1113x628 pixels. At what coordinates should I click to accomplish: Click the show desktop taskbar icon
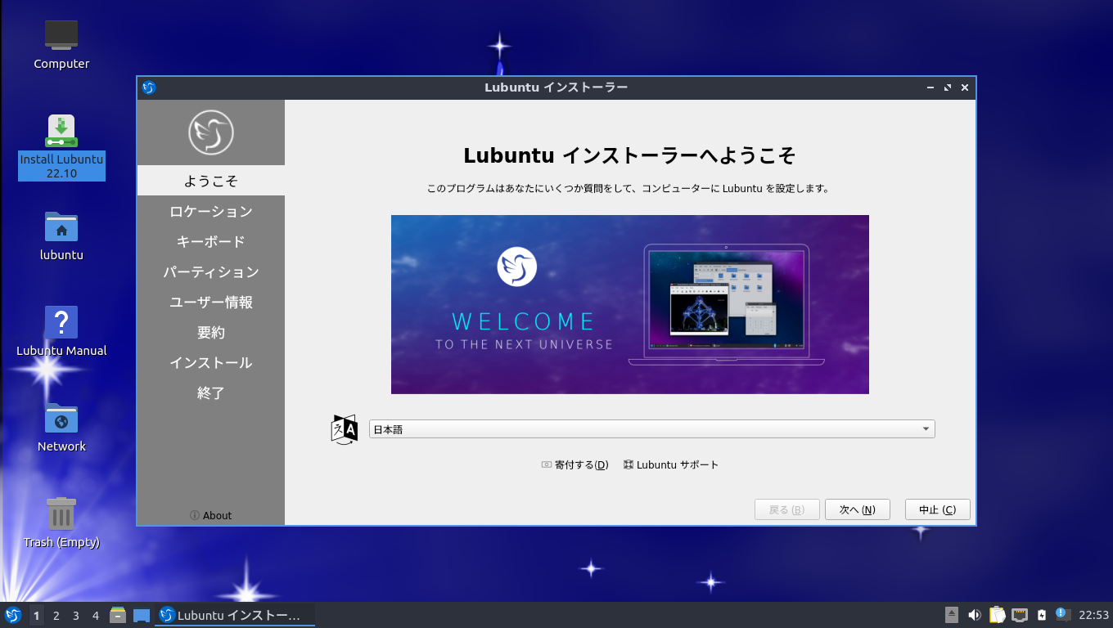click(142, 615)
